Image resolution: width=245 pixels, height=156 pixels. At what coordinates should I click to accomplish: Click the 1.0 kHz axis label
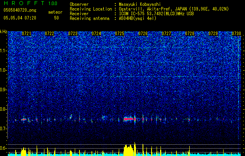pos(4,71)
